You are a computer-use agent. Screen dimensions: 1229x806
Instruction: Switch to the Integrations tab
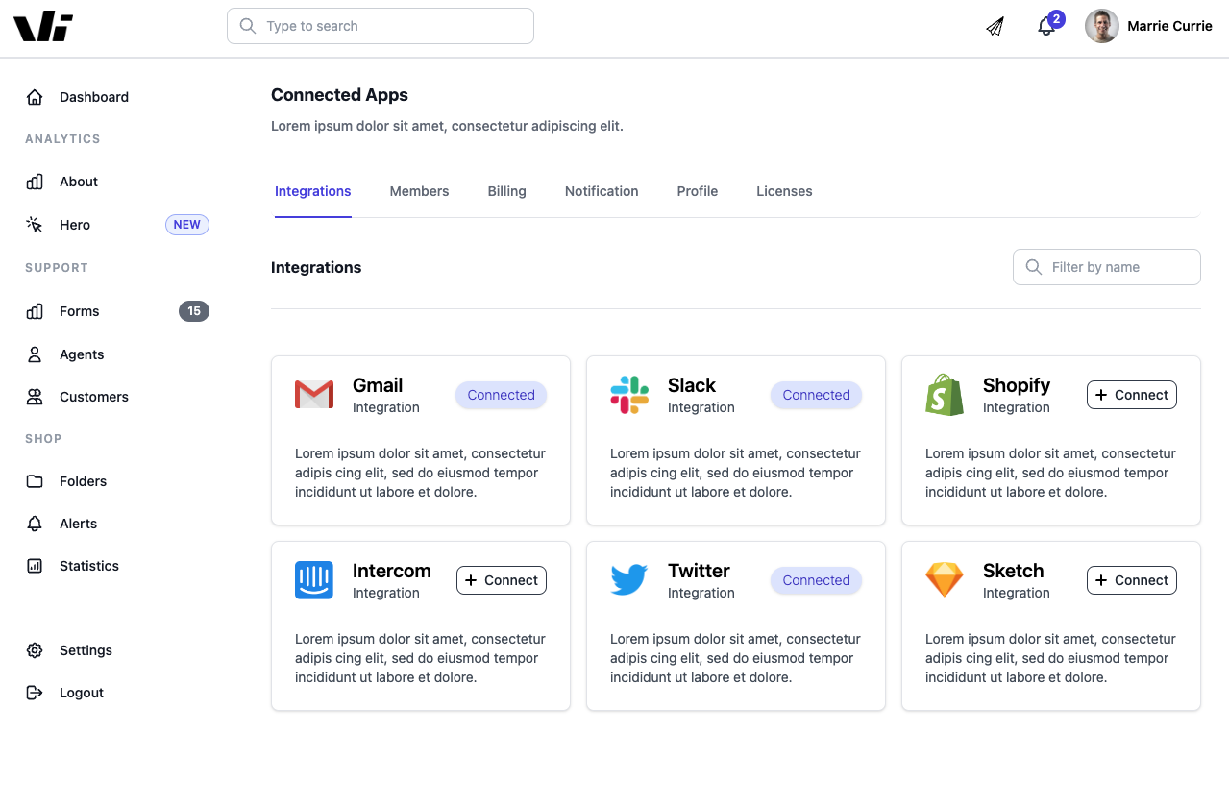click(313, 191)
